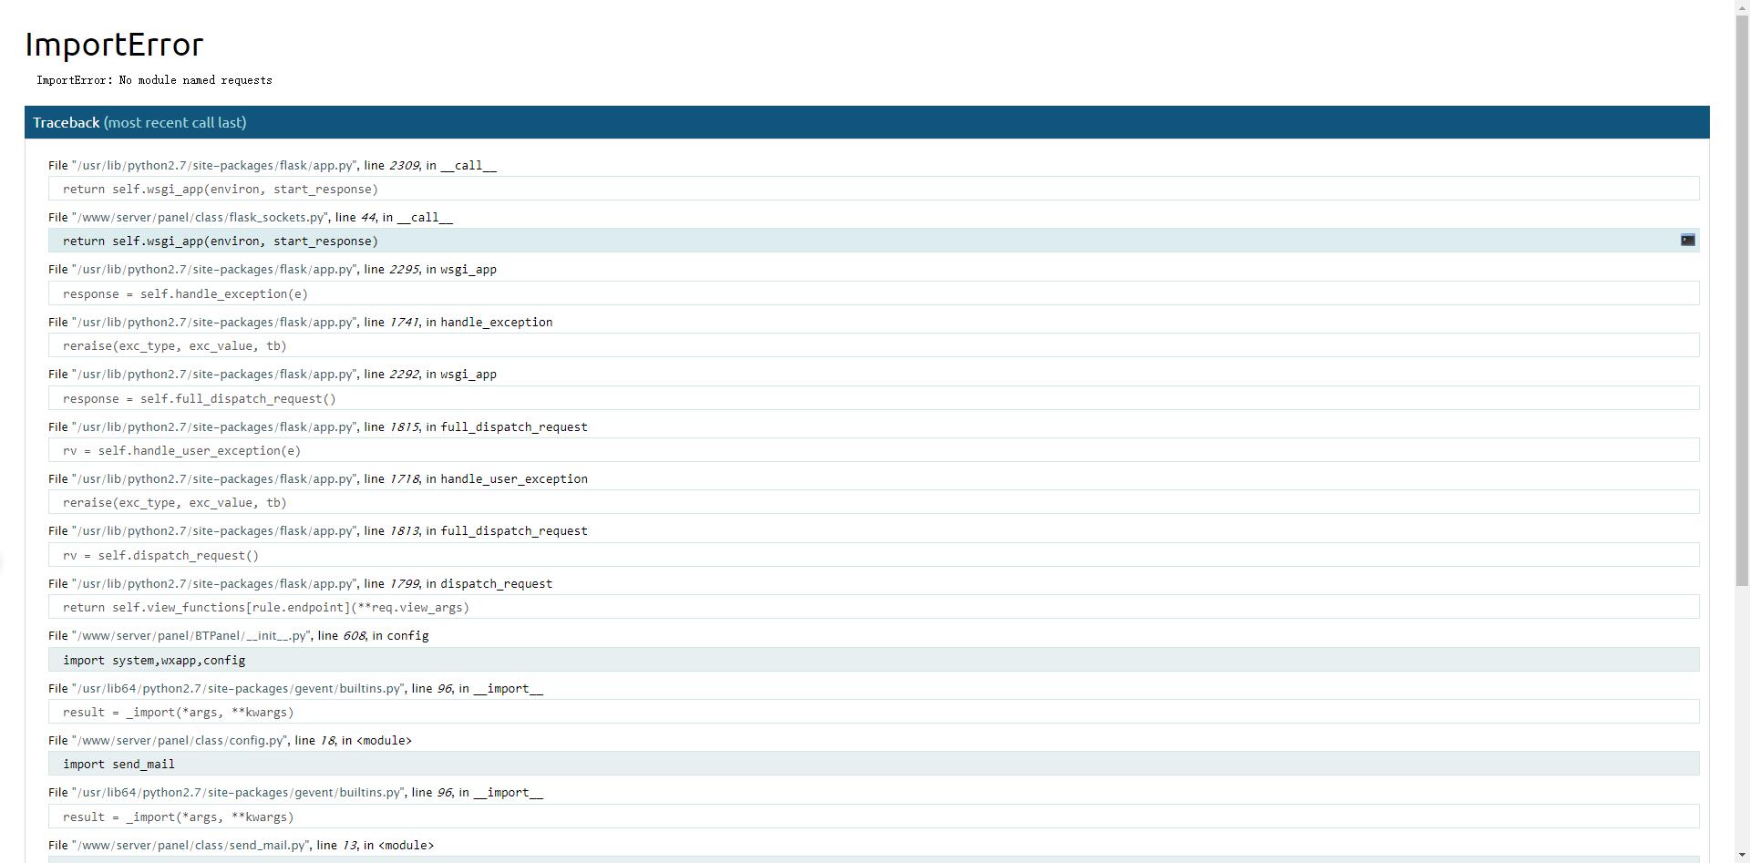Click the 'import send_mail' code line

(873, 764)
